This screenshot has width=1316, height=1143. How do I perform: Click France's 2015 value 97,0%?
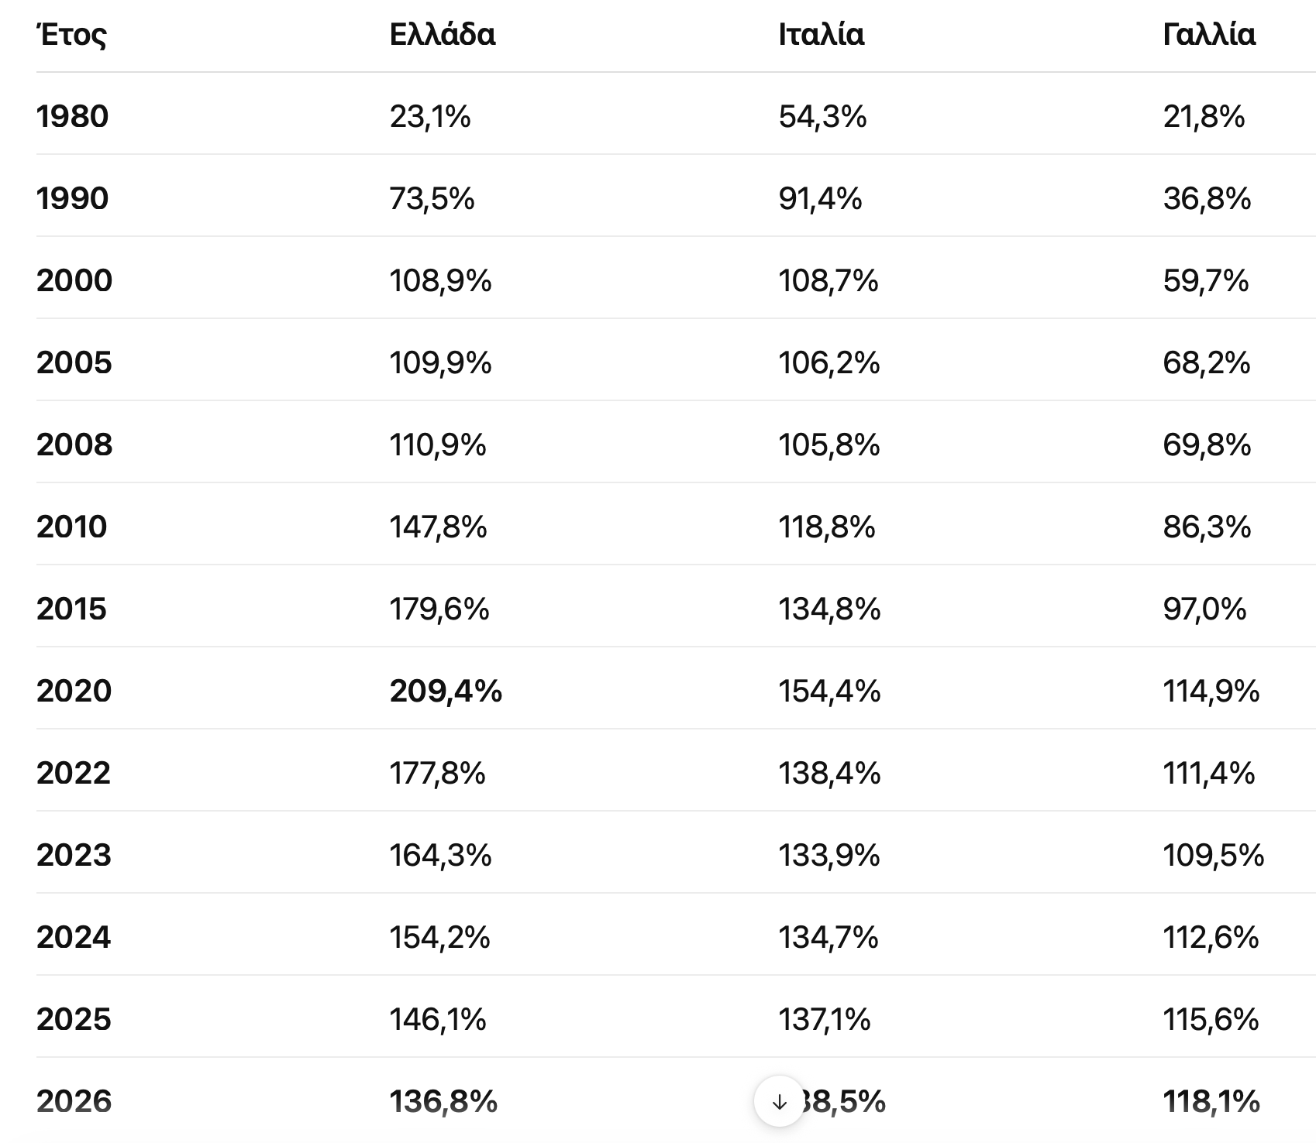1205,609
